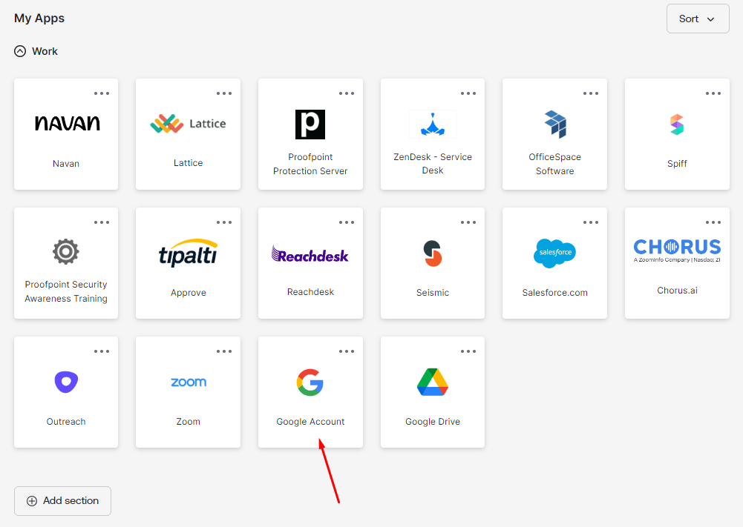Open options menu on Lattice card
Image resolution: width=743 pixels, height=527 pixels.
224,93
